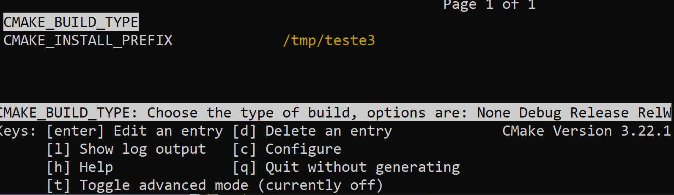The image size is (674, 195).
Task: Click the [c] key hint bracket
Action: click(x=244, y=149)
